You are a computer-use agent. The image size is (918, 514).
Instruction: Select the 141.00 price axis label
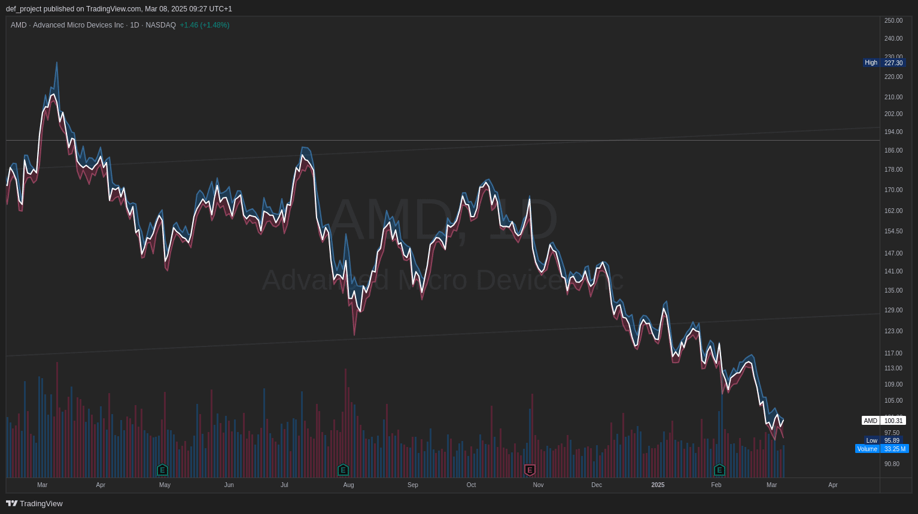(x=893, y=271)
